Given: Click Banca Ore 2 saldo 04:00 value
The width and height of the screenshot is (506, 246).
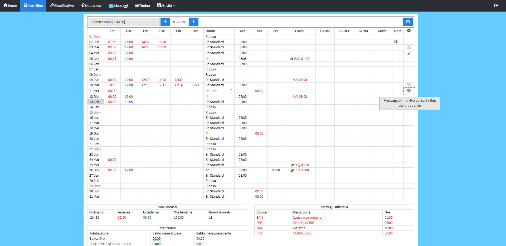Looking at the screenshot, I should tap(157, 244).
